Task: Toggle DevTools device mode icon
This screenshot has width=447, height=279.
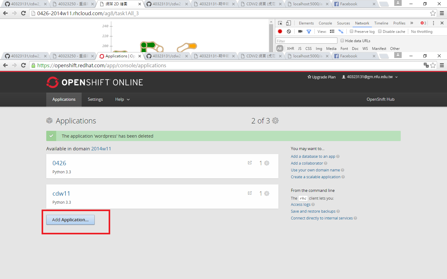Action: click(289, 23)
